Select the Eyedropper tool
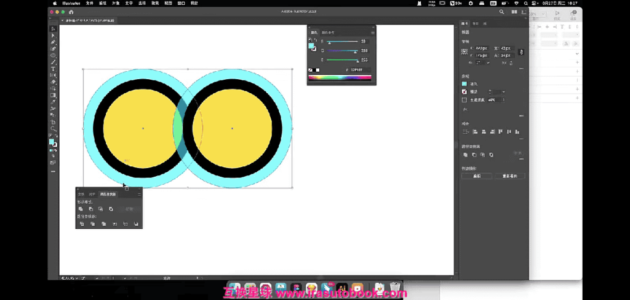 pos(53,102)
